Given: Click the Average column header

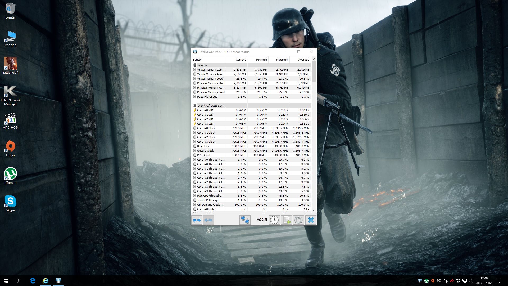Looking at the screenshot, I should [300, 60].
